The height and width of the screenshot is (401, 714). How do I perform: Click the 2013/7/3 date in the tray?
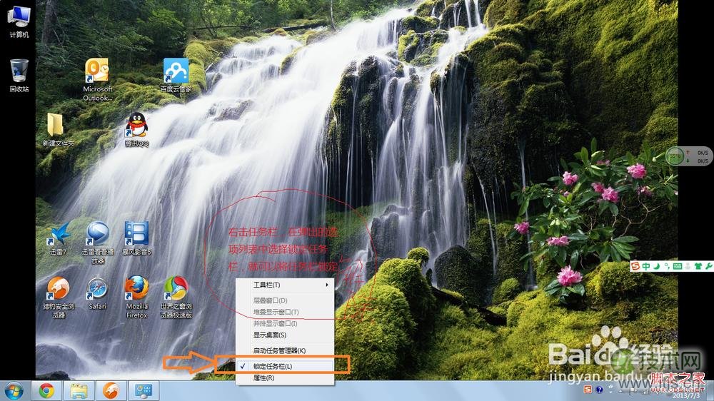click(685, 396)
